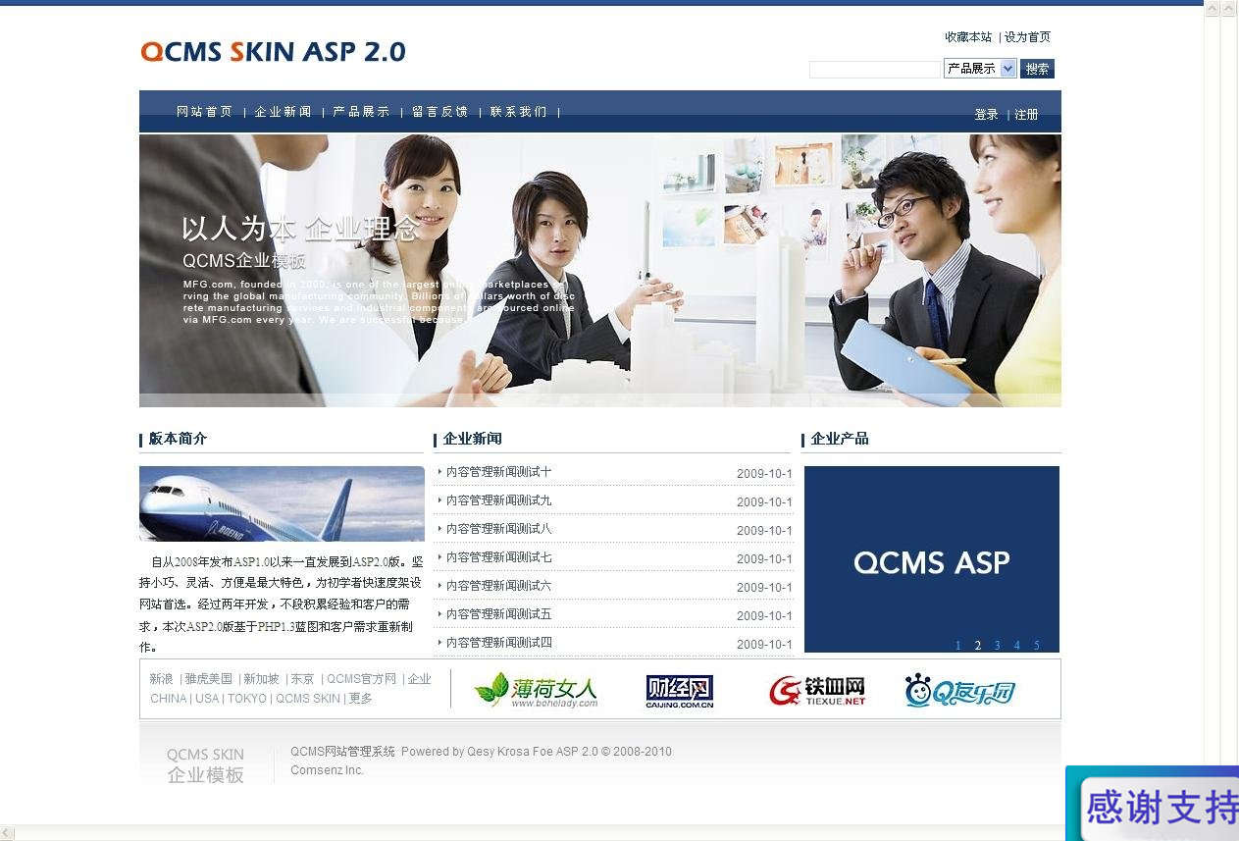1239x841 pixels.
Task: Click the 感谢支持 floating badge
Action: pyautogui.click(x=1152, y=804)
